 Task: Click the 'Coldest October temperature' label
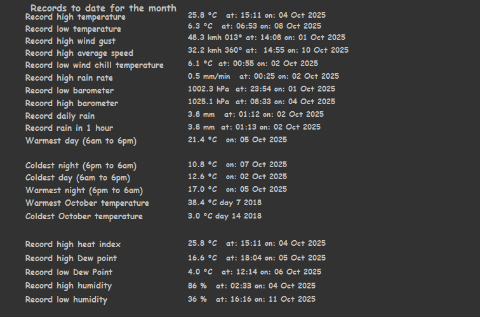pyautogui.click(x=84, y=217)
